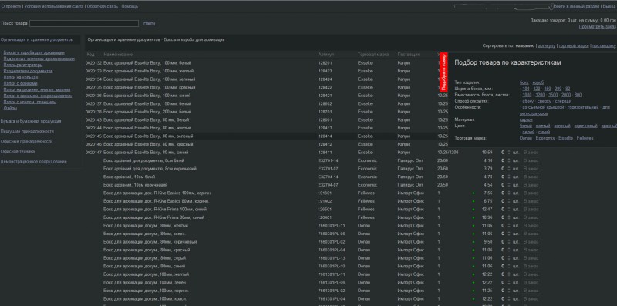Click the 'Поставщик' column header
Viewport: 617px width, 306px height.
[409, 55]
